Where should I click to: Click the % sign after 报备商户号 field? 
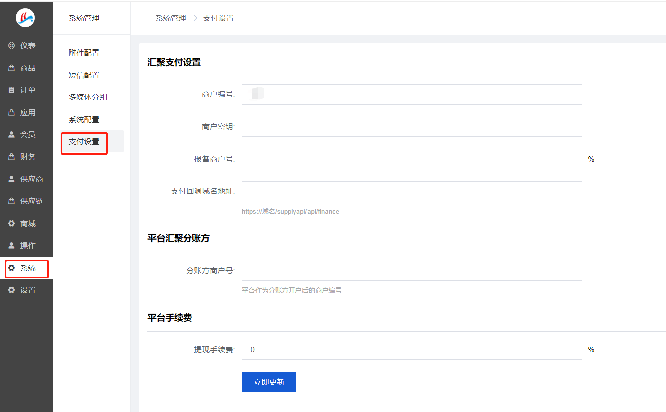[x=591, y=159]
